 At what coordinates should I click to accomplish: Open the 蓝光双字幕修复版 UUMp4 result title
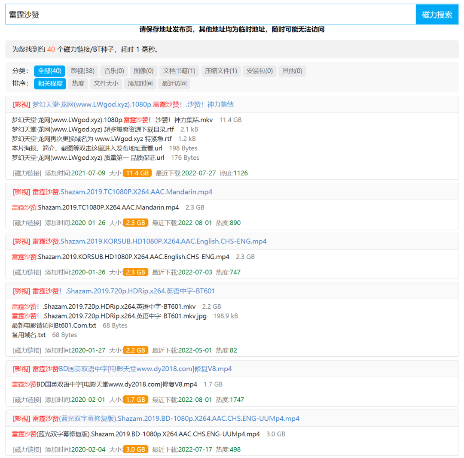[x=166, y=419]
